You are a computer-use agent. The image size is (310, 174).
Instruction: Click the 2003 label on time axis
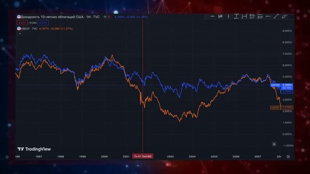click(x=170, y=157)
